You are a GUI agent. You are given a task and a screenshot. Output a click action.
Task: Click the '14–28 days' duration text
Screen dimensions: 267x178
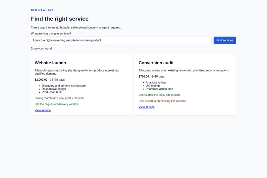point(57,80)
